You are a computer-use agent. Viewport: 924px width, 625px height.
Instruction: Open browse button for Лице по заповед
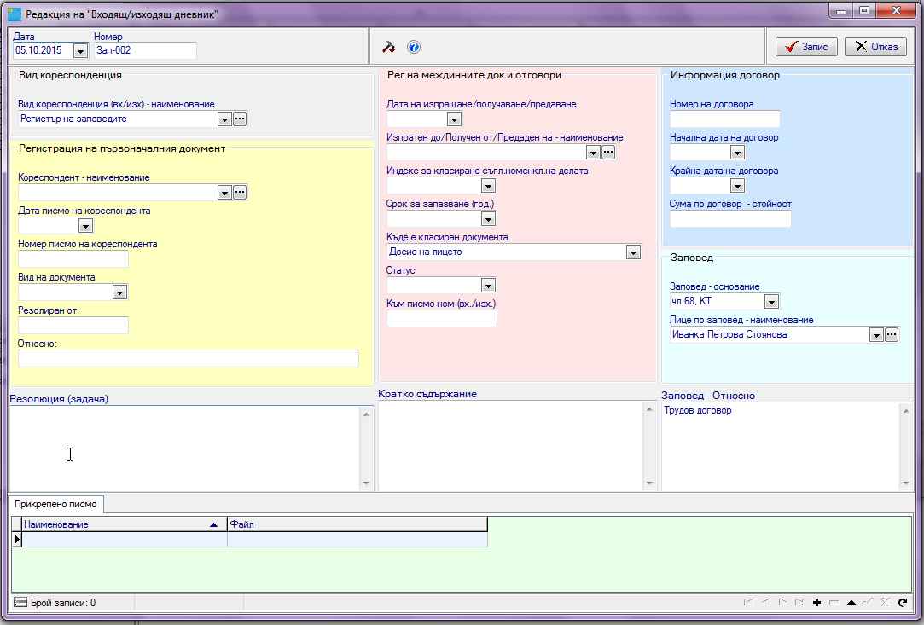point(892,334)
